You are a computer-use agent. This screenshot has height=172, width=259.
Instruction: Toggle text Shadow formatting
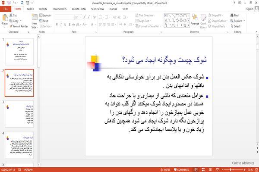pyautogui.click(x=69, y=25)
